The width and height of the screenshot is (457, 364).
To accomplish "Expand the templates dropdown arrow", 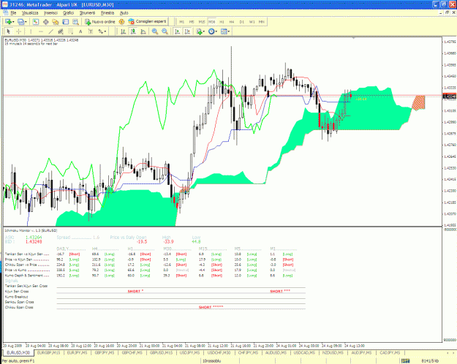I will (229, 31).
